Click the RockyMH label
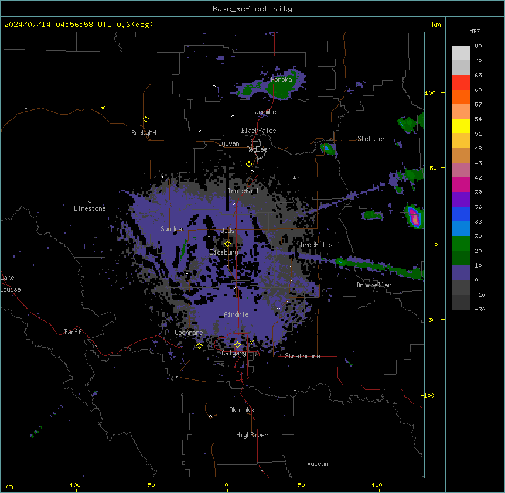 pos(144,132)
